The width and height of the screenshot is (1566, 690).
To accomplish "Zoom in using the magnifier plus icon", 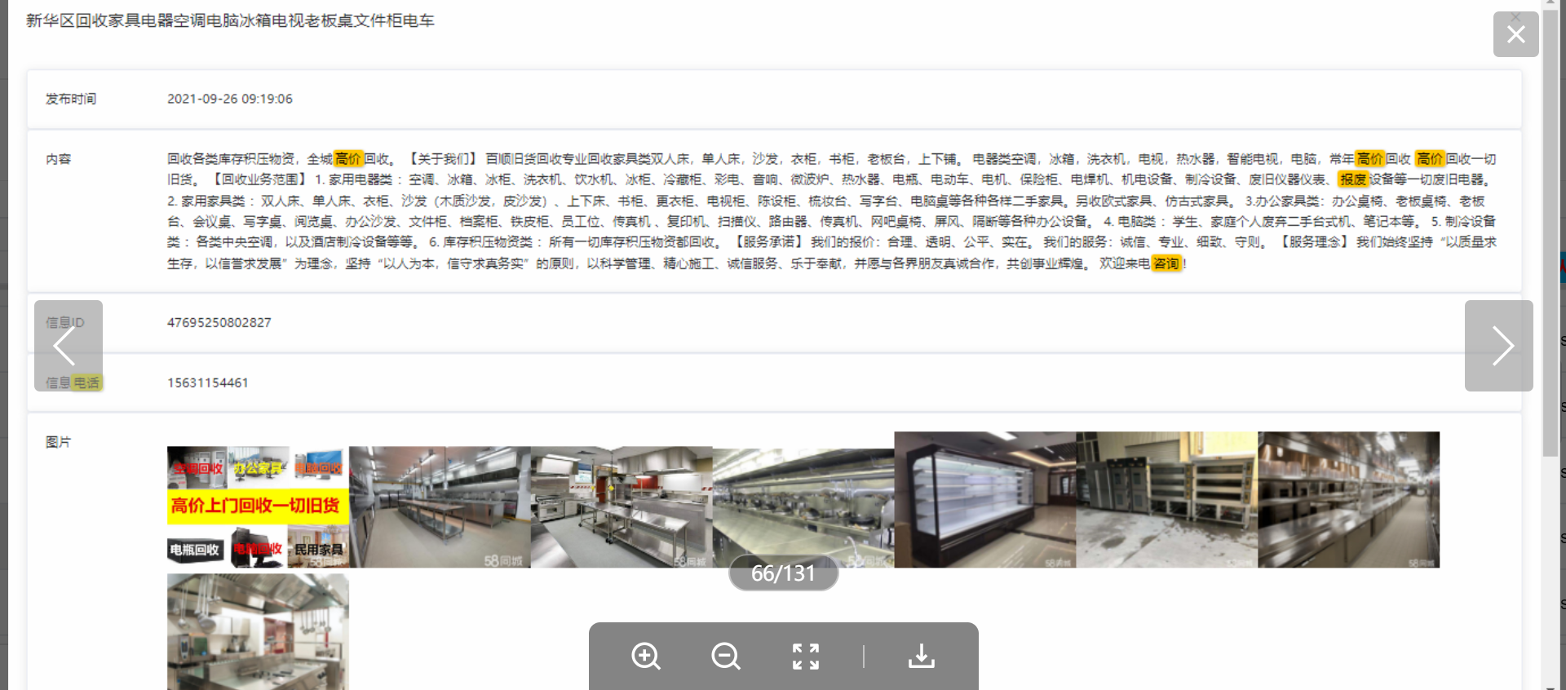I will [x=646, y=656].
